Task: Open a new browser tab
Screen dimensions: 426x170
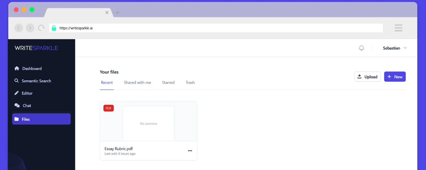Action: click(x=117, y=13)
